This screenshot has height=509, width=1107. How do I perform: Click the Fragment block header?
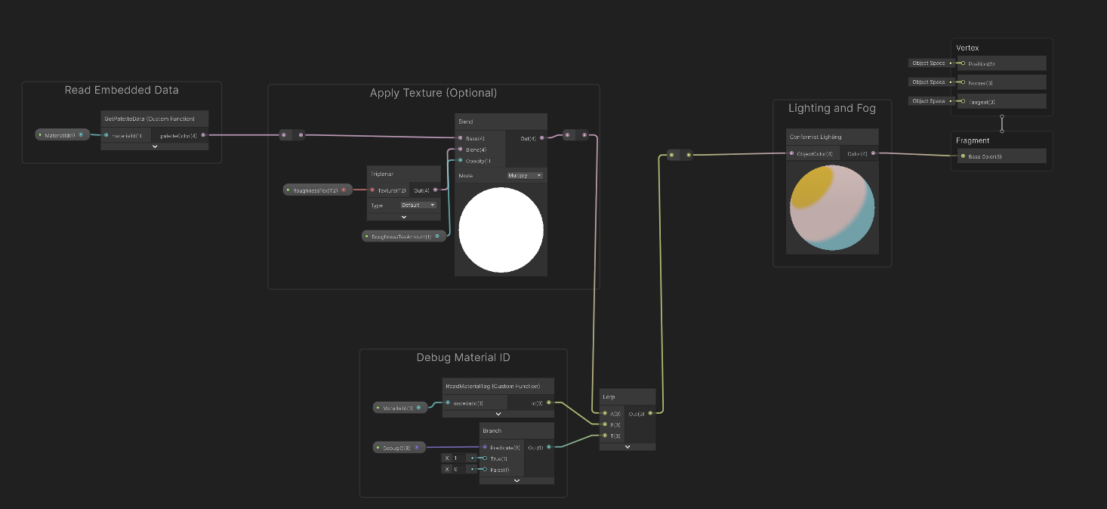click(972, 140)
